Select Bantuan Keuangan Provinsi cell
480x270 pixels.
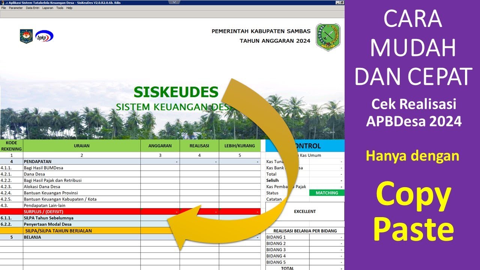(82, 193)
